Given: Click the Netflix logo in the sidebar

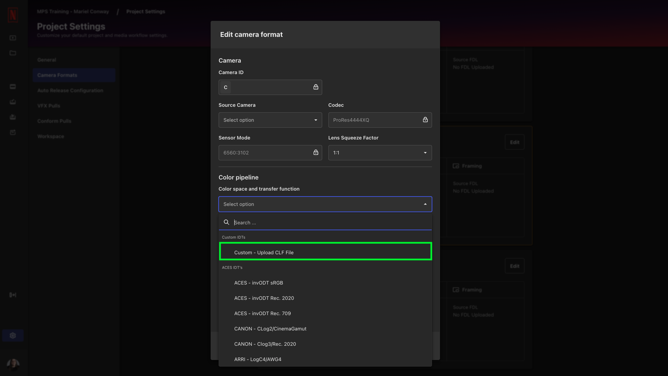Looking at the screenshot, I should 13,15.
